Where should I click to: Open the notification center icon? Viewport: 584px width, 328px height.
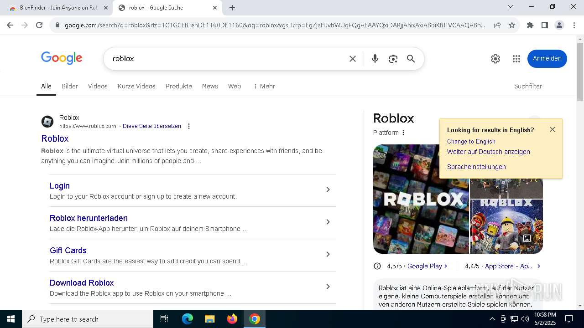(569, 319)
